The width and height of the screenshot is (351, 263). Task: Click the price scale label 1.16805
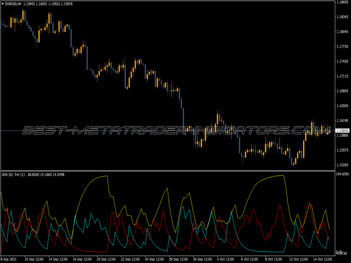click(x=342, y=91)
